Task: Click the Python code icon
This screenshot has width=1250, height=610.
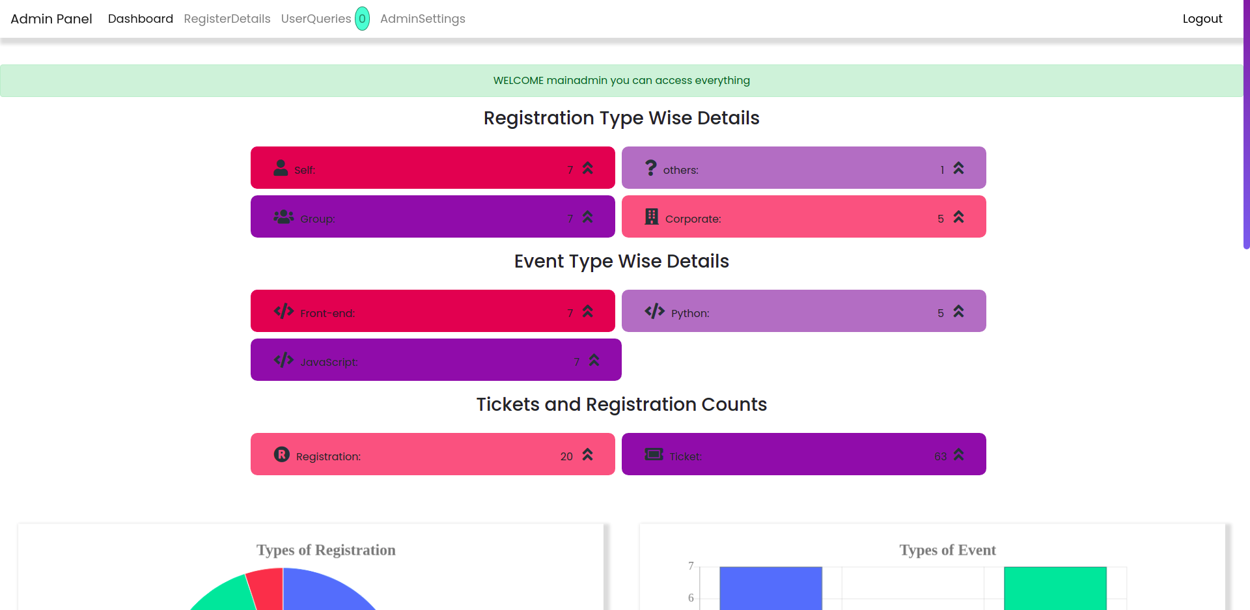Action: (654, 311)
